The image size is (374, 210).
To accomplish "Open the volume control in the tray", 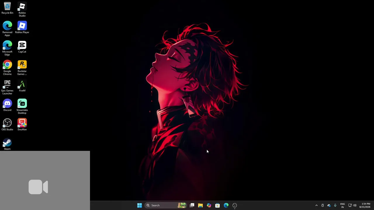I will click(x=355, y=205).
